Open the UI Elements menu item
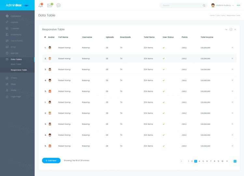This screenshot has width=244, height=176. (x=16, y=34)
